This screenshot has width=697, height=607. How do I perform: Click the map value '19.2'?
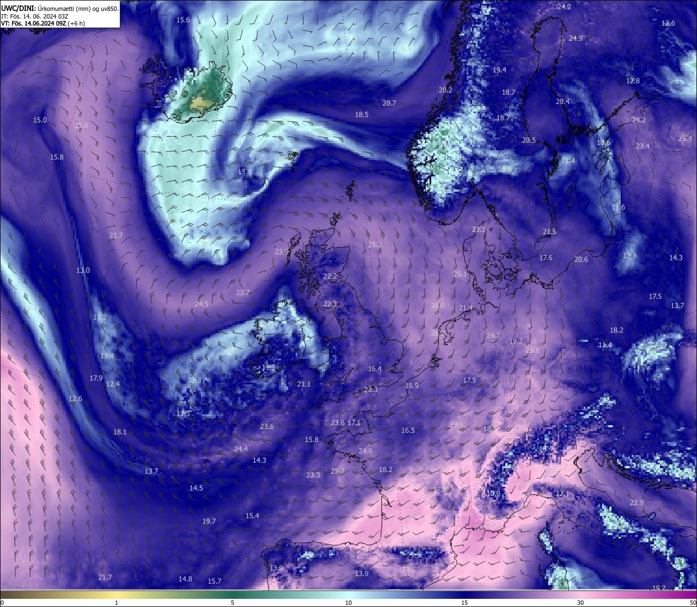click(516, 341)
